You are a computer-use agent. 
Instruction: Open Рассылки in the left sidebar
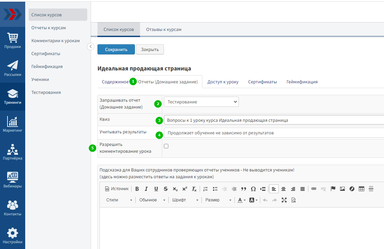pos(13,68)
